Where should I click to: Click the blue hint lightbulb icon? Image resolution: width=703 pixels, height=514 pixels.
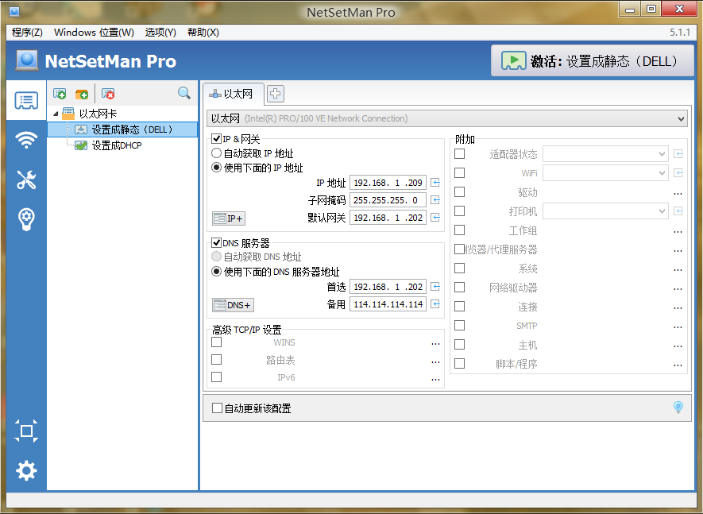pyautogui.click(x=678, y=408)
